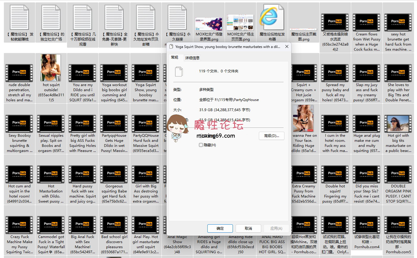The height and width of the screenshot is (258, 417).
Task: Select the 发帖就能赚钱 text file icon
Action: [x=19, y=17]
